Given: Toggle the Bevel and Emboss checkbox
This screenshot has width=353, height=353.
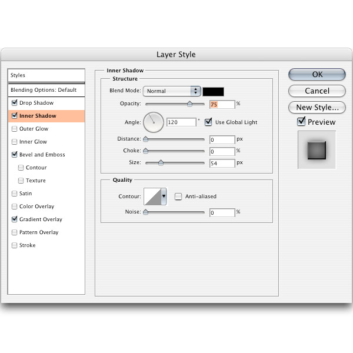Looking at the screenshot, I should click(x=14, y=154).
